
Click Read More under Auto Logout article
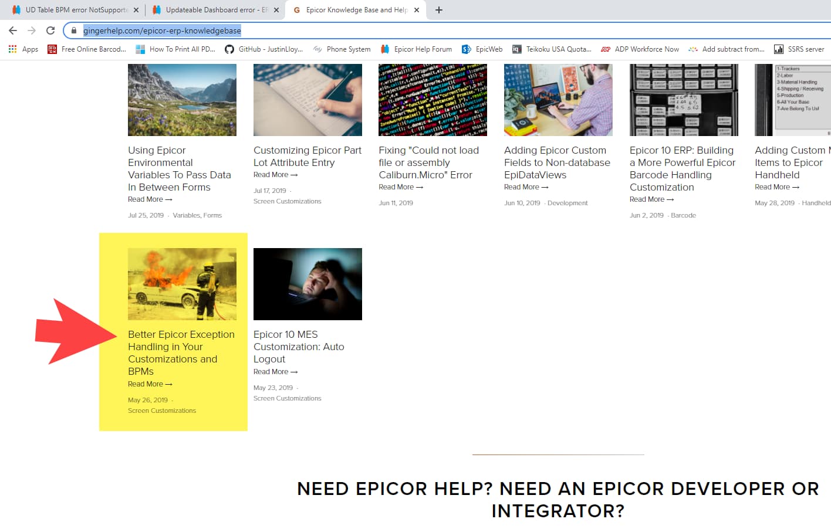(275, 372)
